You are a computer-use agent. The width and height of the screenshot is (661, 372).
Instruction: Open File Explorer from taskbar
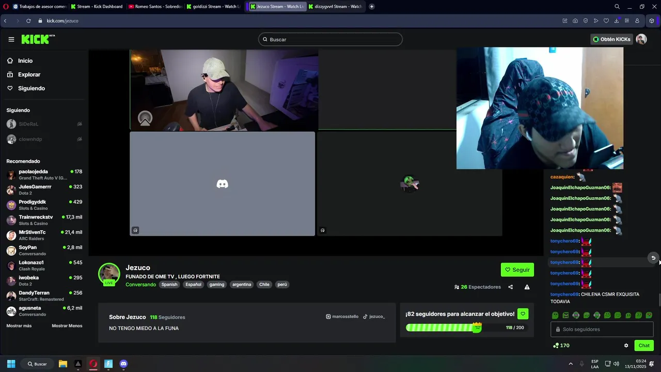coord(63,364)
